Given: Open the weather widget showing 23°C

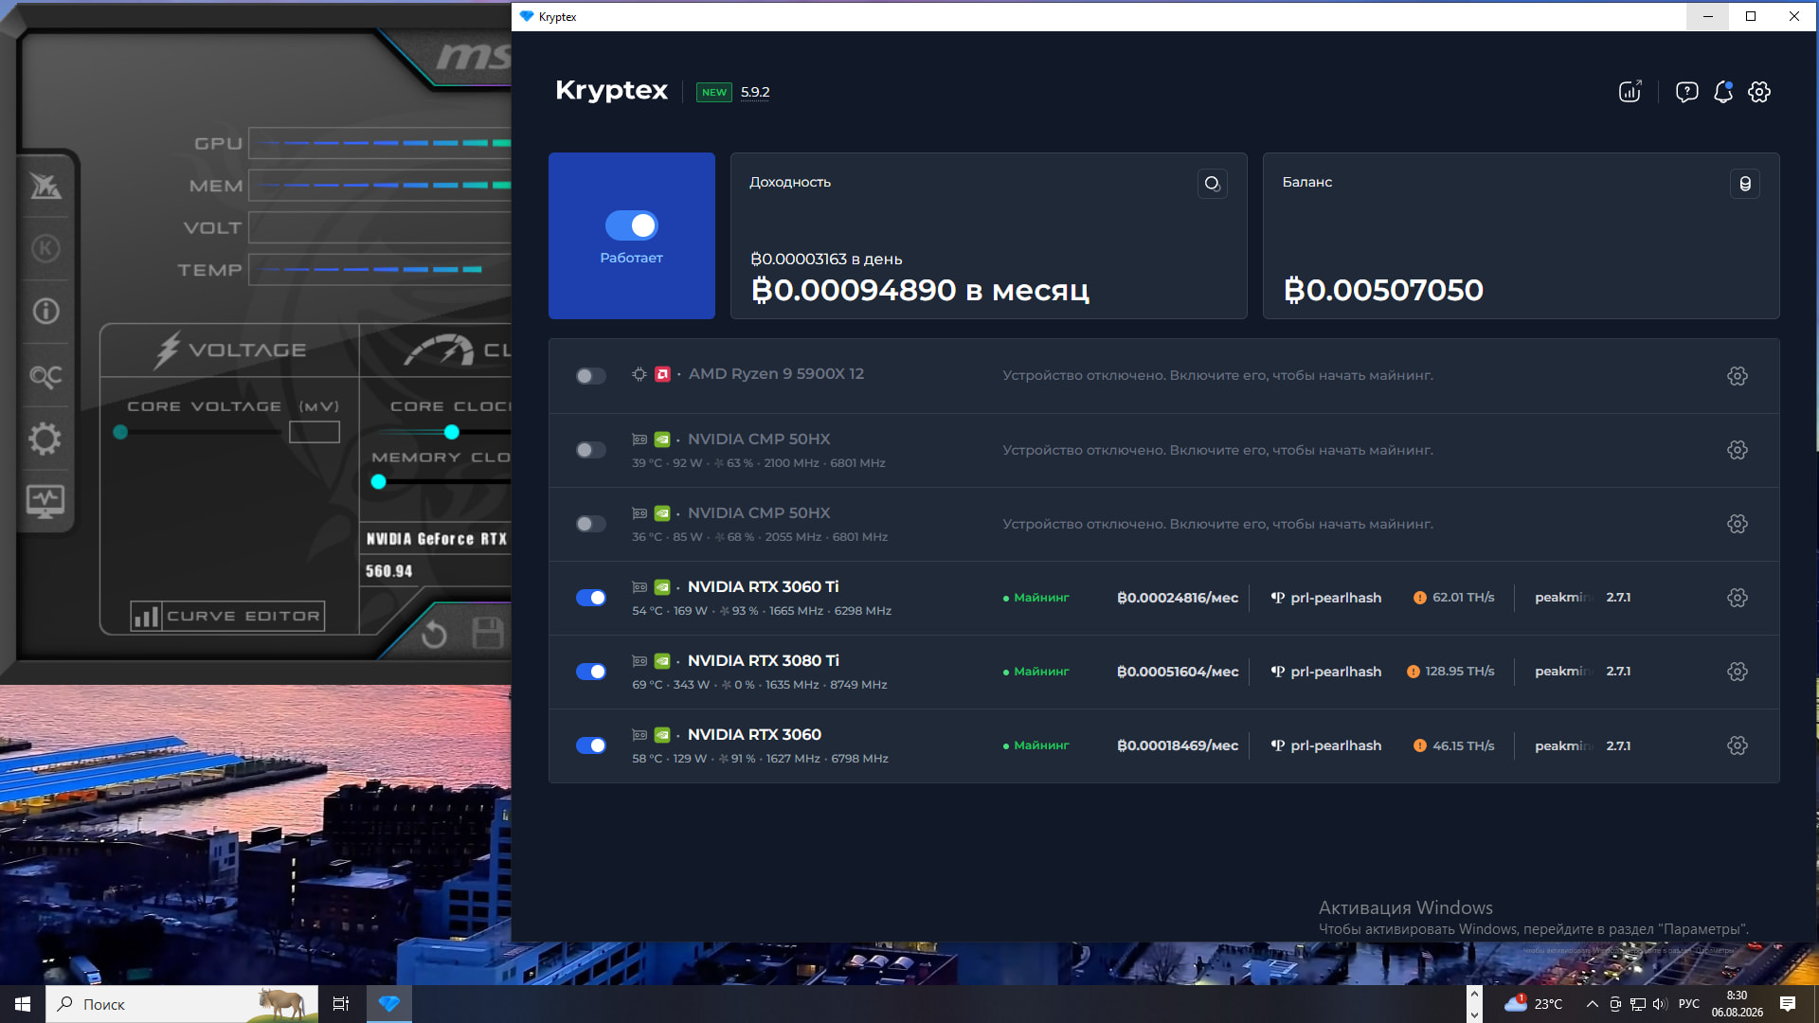Looking at the screenshot, I should 1533,1004.
